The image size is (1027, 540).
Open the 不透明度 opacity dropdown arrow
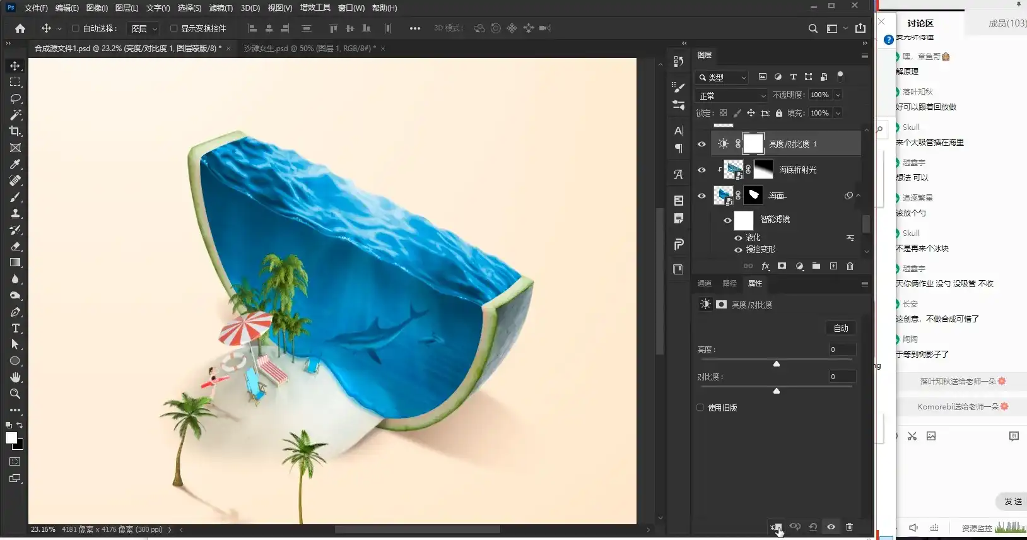[x=838, y=95]
